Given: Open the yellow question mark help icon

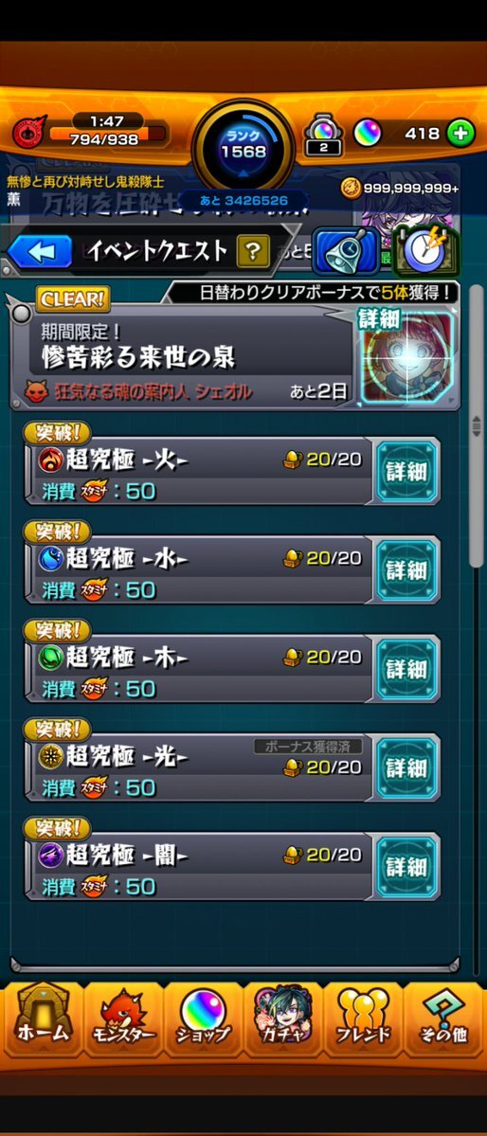Looking at the screenshot, I should (x=253, y=251).
